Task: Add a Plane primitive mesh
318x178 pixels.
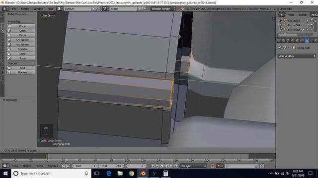Action: click(x=21, y=26)
